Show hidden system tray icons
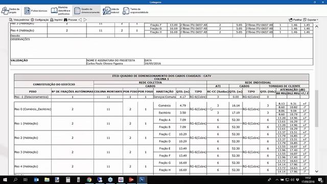The width and height of the screenshot is (327, 184). click(x=277, y=179)
